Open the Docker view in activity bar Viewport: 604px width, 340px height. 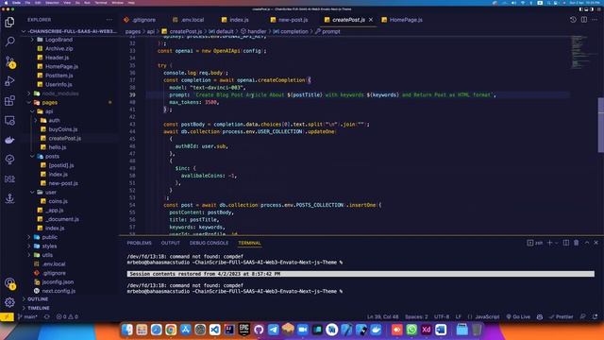9,141
